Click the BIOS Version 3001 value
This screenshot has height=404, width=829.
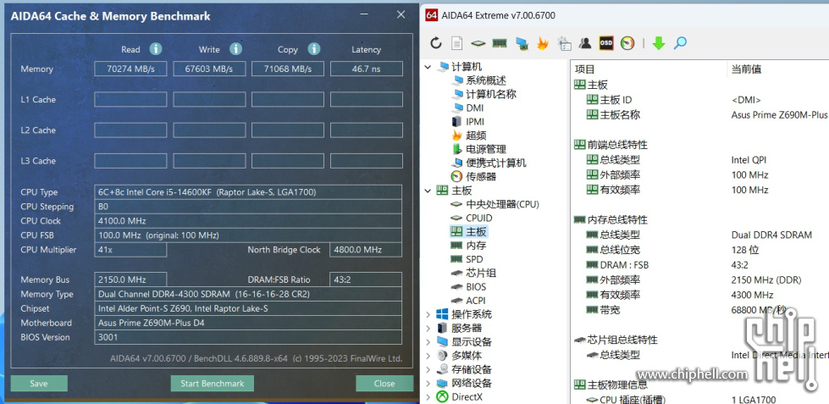[x=248, y=337]
